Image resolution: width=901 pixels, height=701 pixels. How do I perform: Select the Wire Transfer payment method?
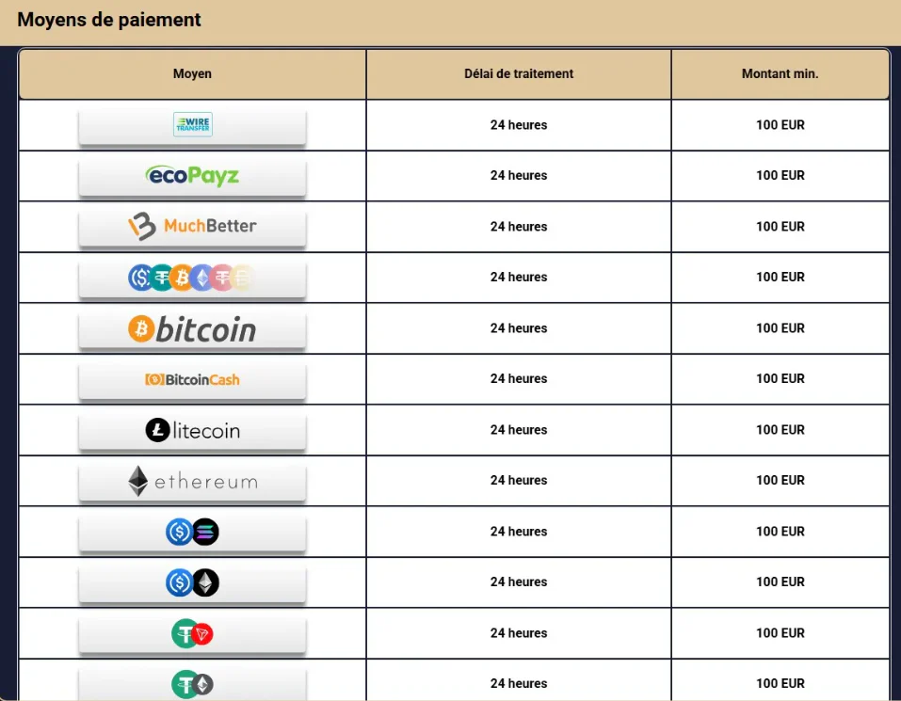pyautogui.click(x=192, y=125)
